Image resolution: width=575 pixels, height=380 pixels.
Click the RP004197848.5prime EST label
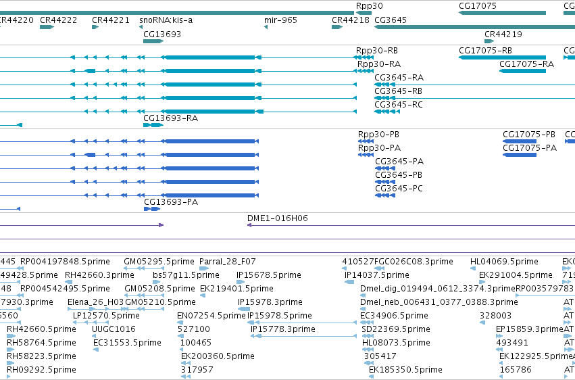pyautogui.click(x=65, y=262)
